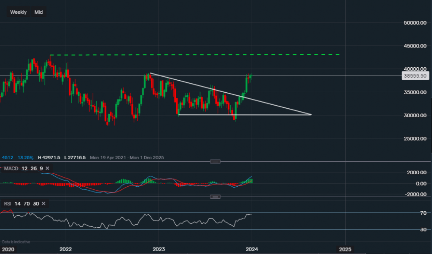The height and width of the screenshot is (254, 432).
Task: Click the 45000.00 price axis label
Action: 416,46
